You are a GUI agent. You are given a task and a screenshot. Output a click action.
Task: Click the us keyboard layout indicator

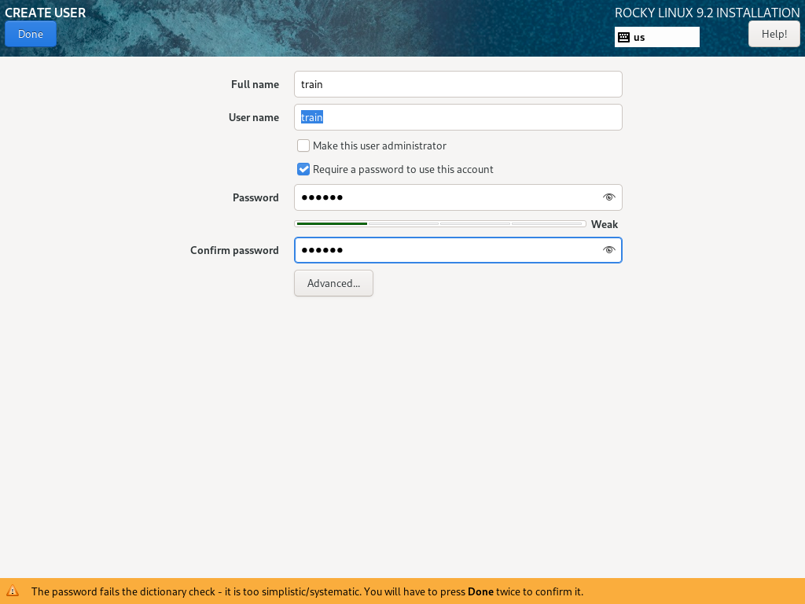point(656,37)
